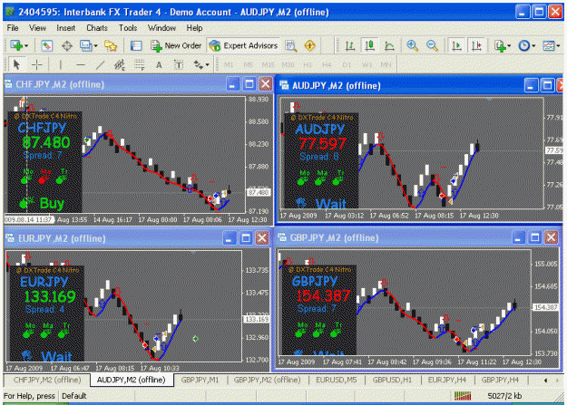
Task: Toggle the M1 timeframe button
Action: tap(229, 65)
